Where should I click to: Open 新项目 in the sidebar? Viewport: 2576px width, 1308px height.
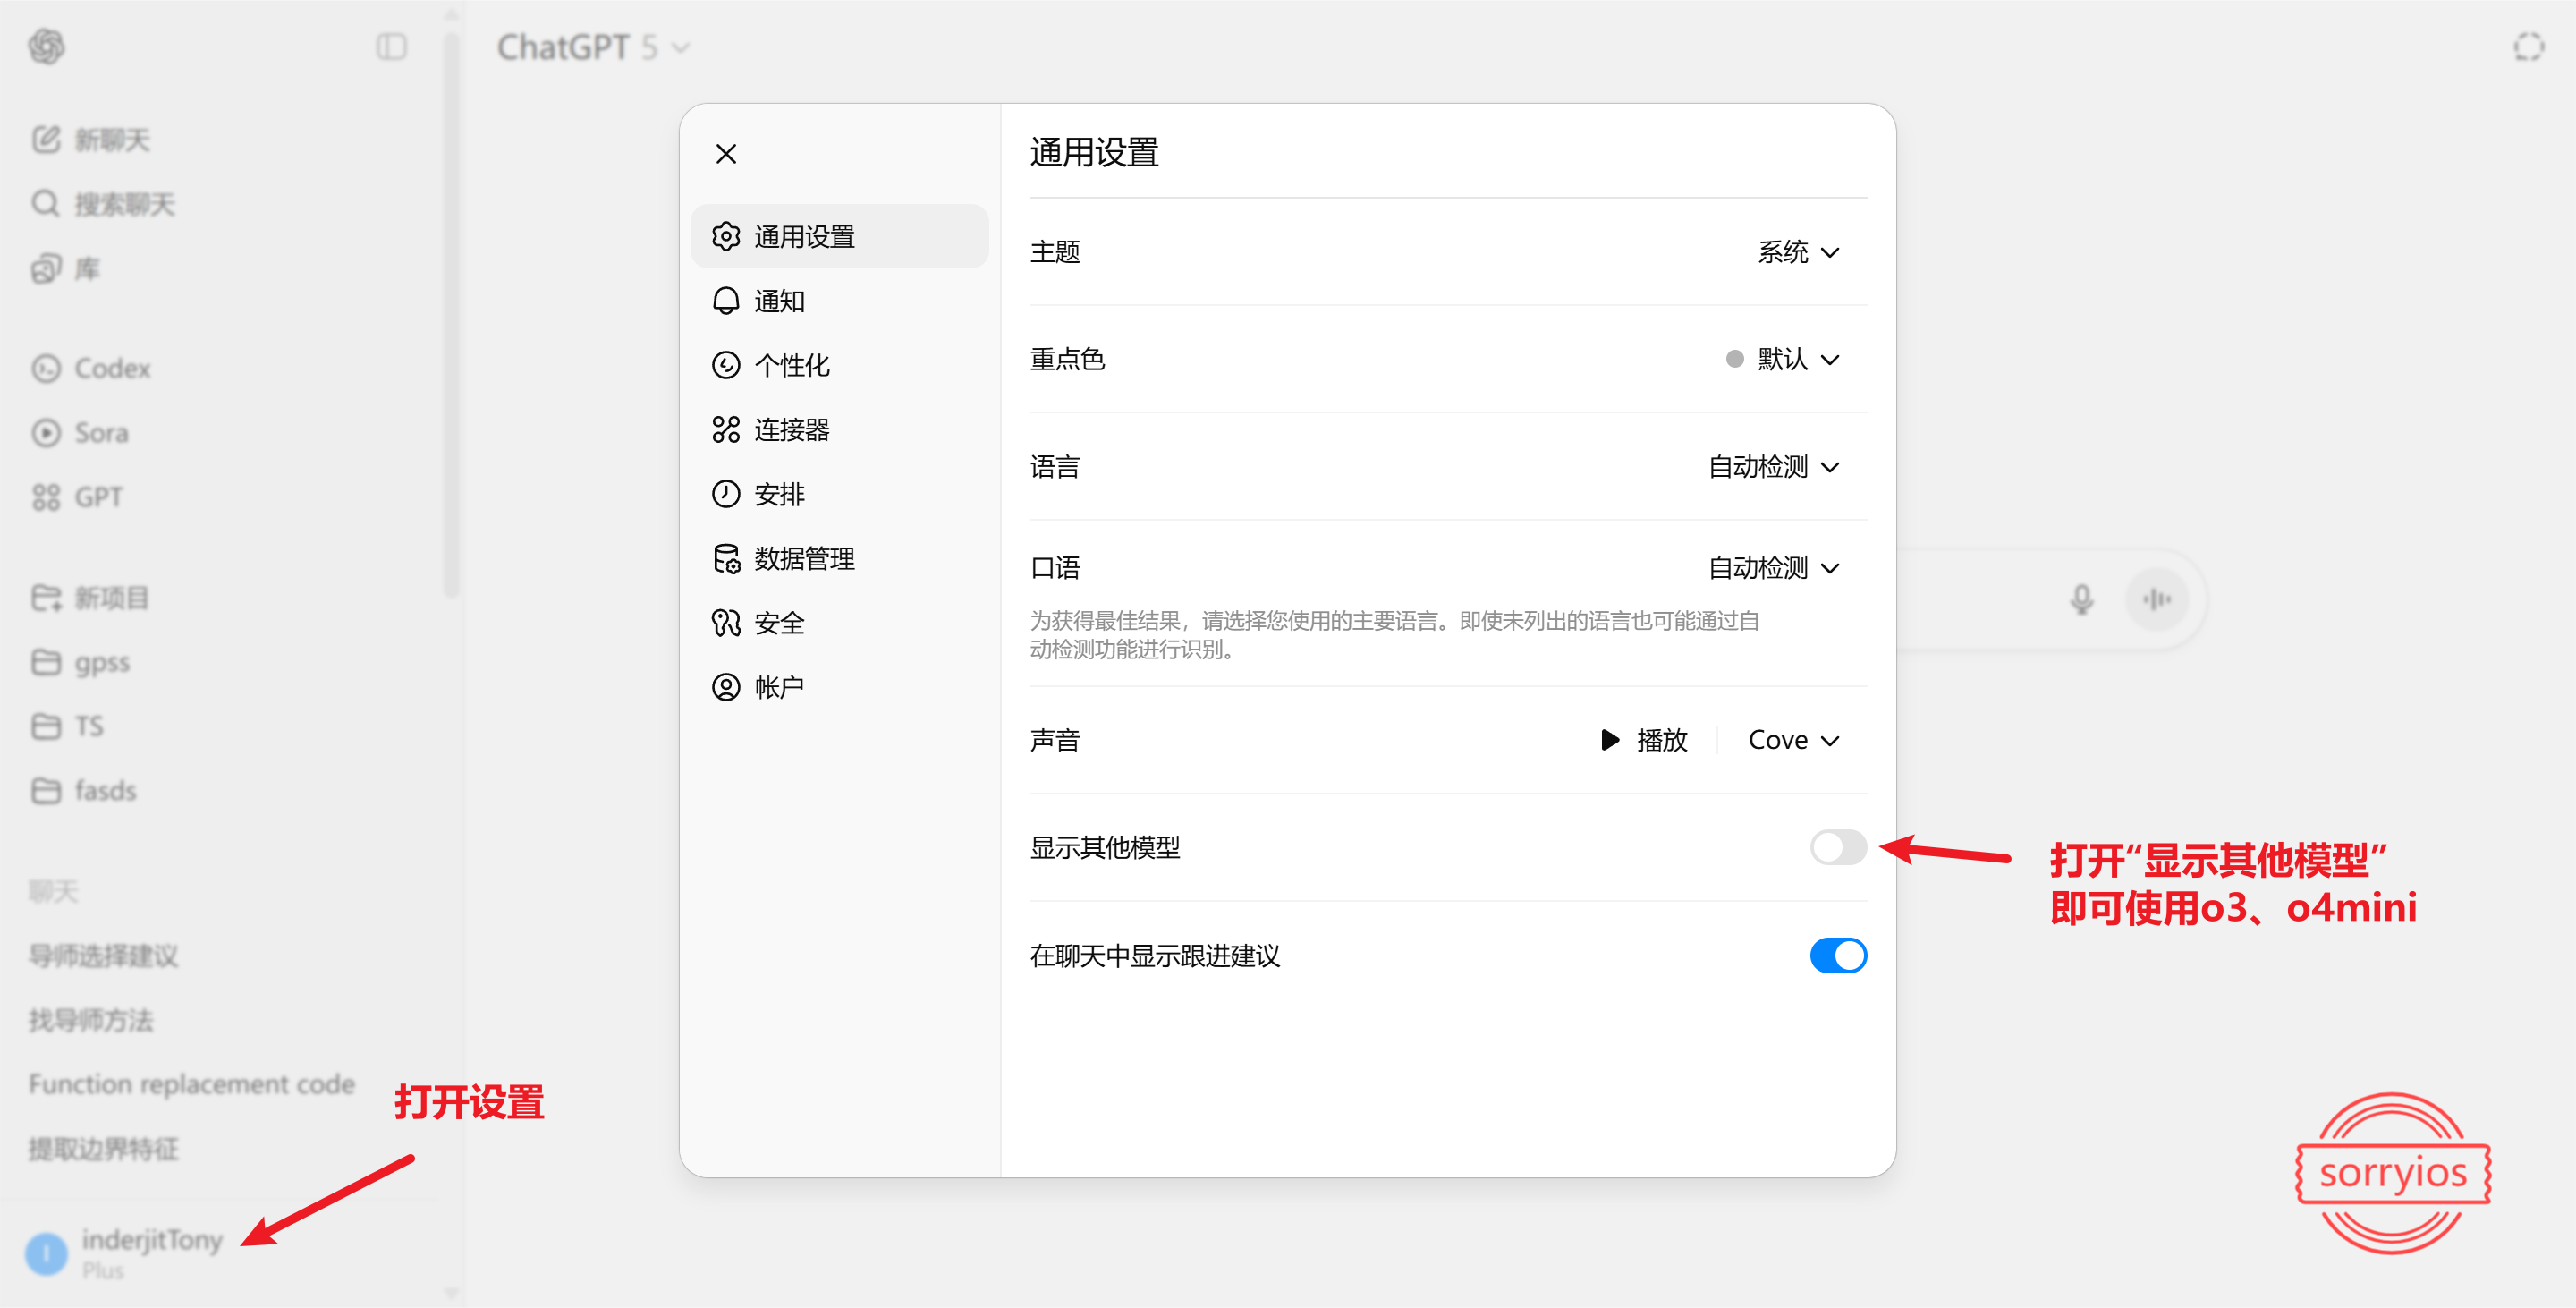point(112,598)
